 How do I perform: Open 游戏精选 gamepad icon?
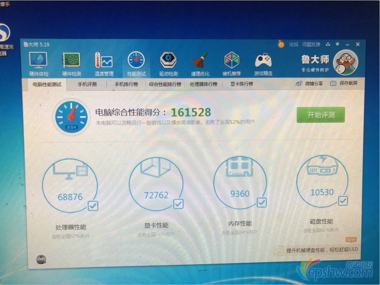[263, 60]
